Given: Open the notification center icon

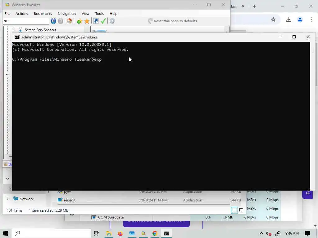Looking at the screenshot, I should coord(308,233).
